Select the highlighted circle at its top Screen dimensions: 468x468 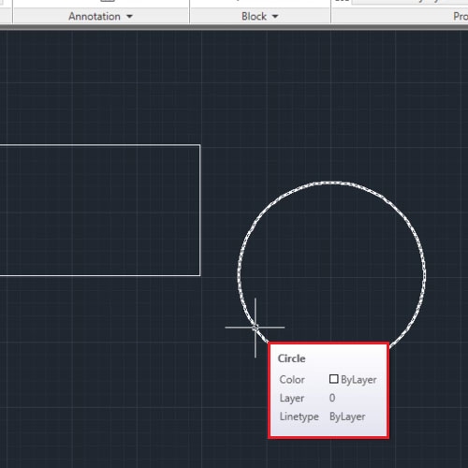pos(331,183)
